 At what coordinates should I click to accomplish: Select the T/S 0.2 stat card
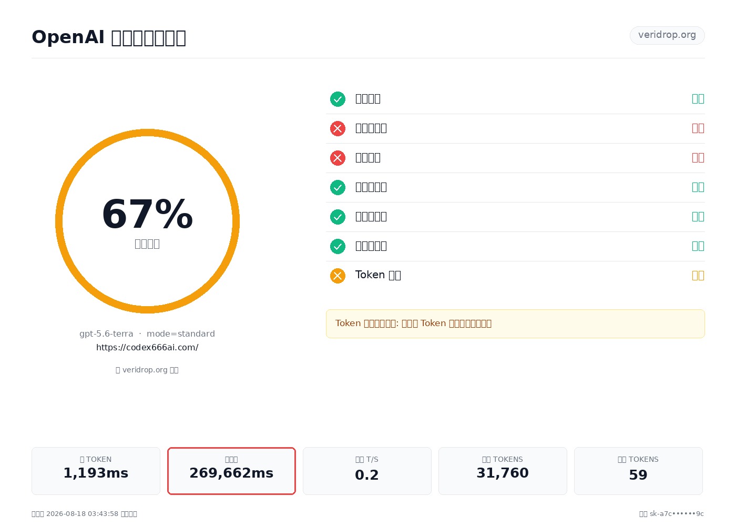367,471
